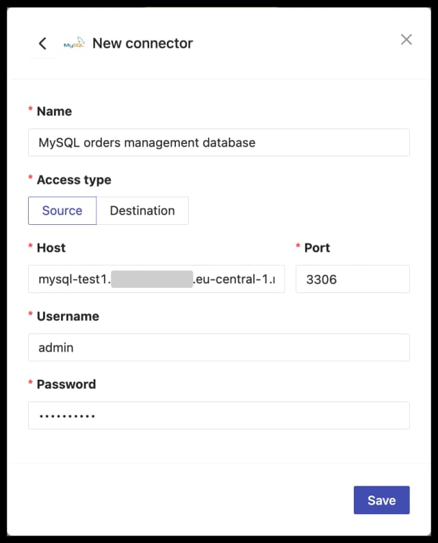Click the Port label
Viewport: 438px width, 543px height.
coord(317,248)
